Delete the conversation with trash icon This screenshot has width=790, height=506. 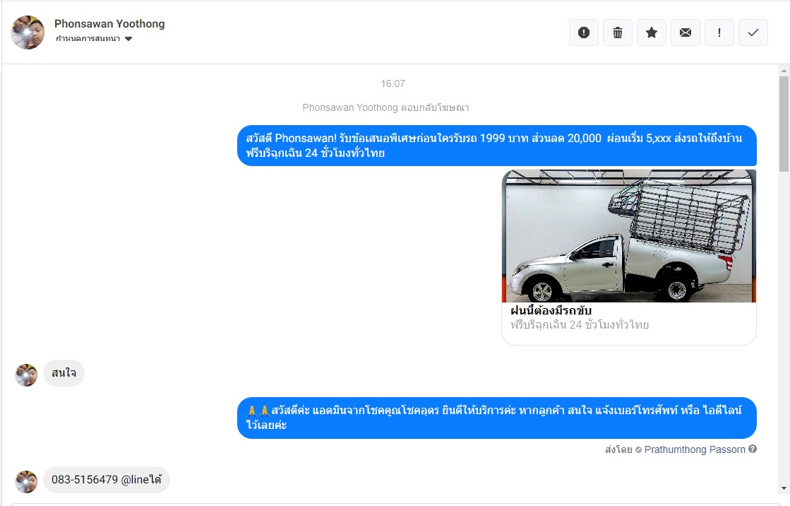(618, 33)
